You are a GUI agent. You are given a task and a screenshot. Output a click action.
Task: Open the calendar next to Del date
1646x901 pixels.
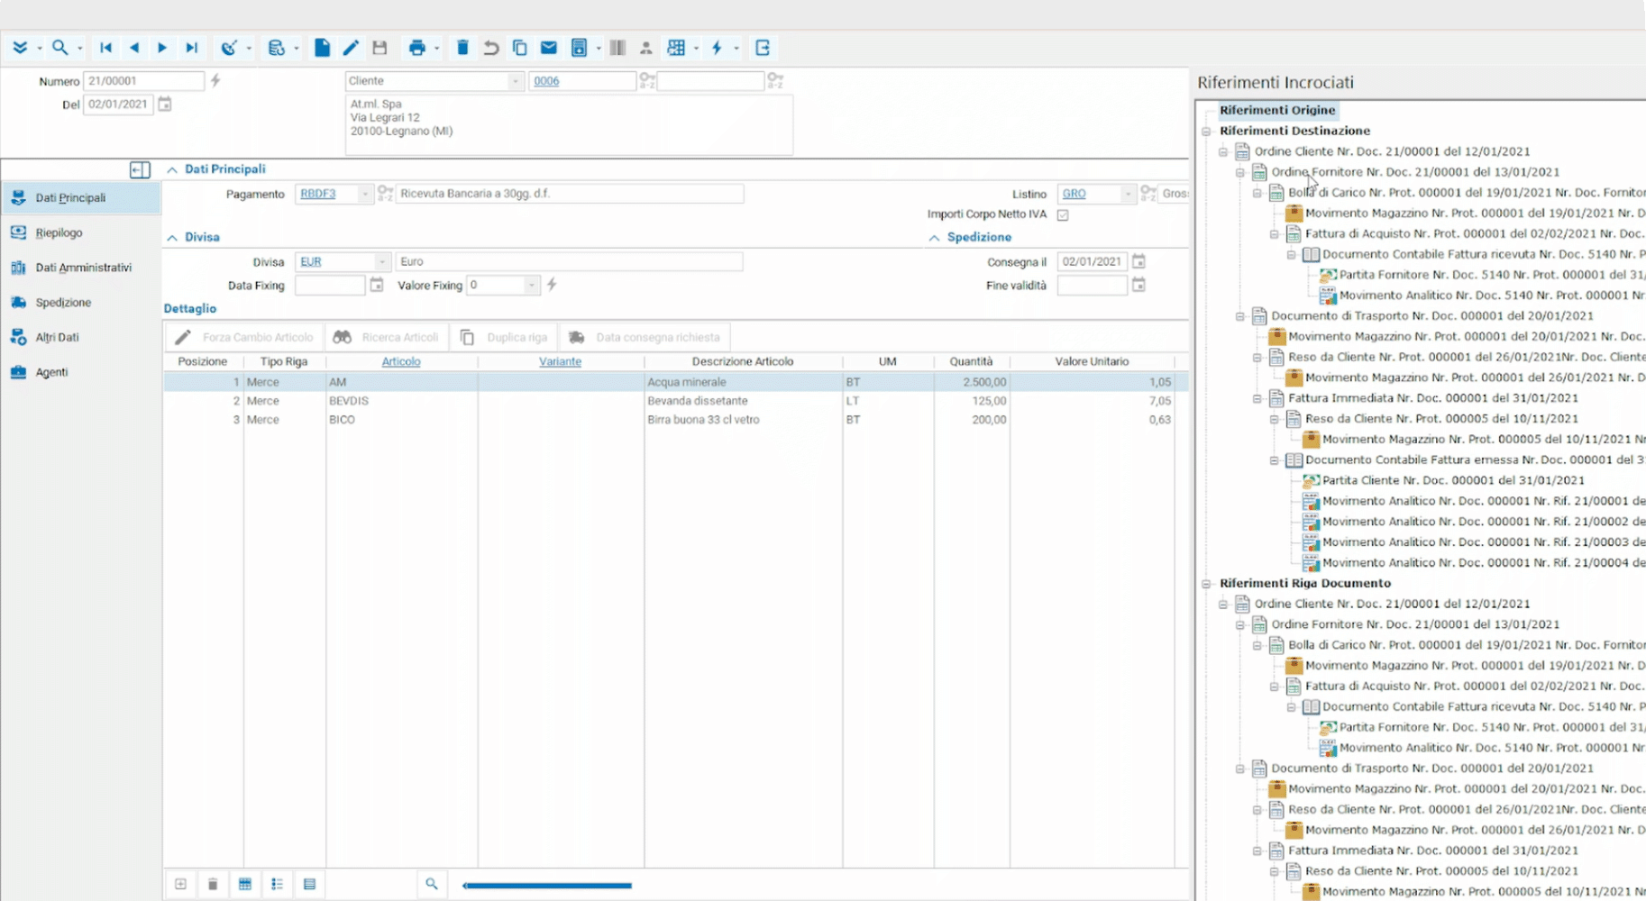pos(165,105)
